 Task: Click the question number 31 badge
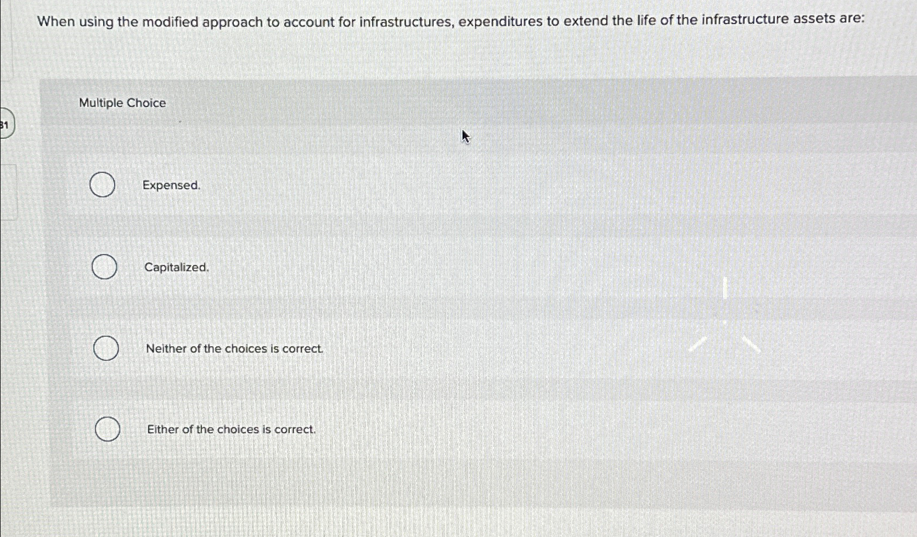5,124
